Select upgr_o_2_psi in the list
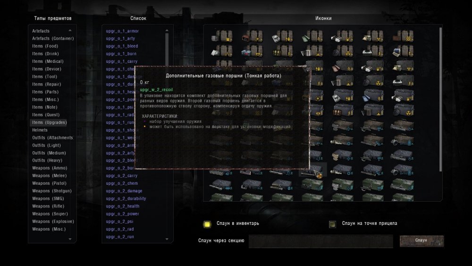Viewport: 472px width, 266px height. [119, 222]
